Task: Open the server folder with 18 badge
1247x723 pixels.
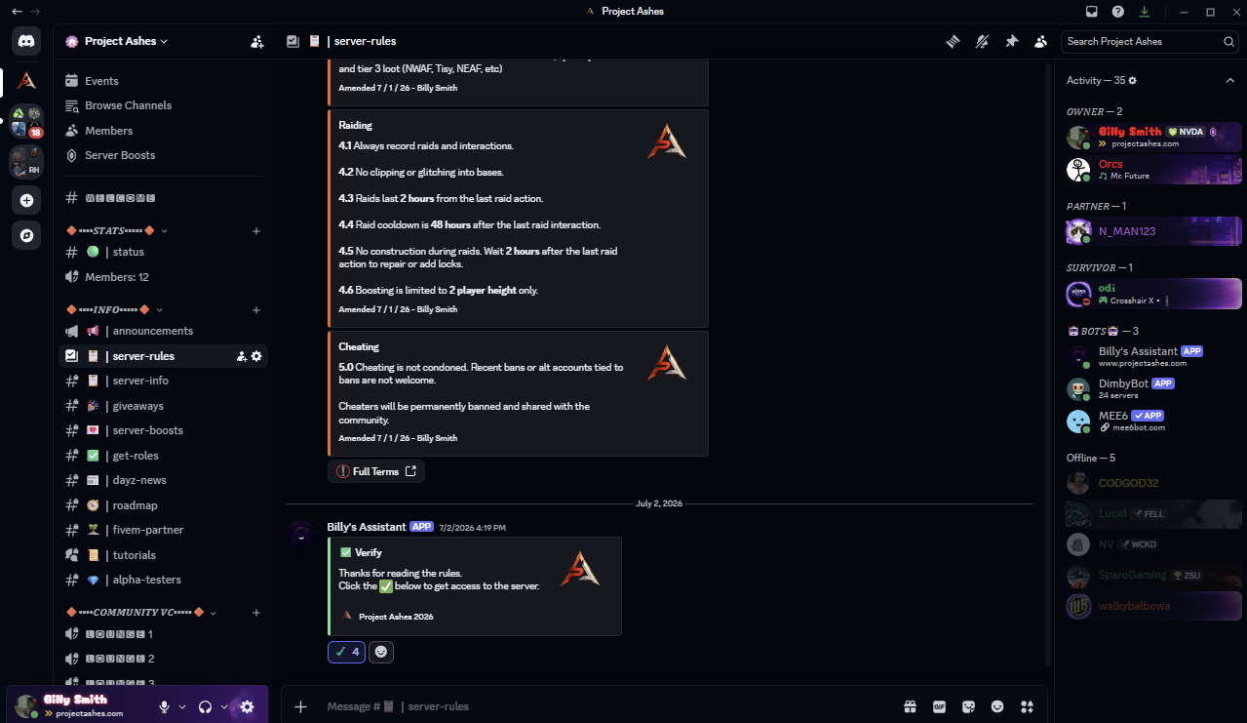Action: [26, 121]
